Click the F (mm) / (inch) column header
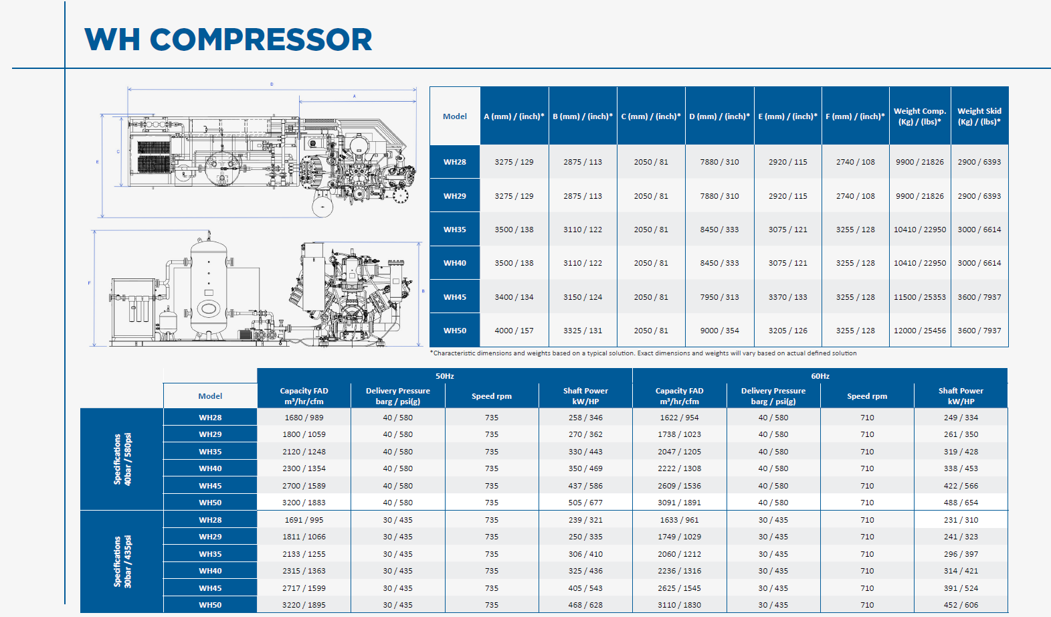 (855, 116)
